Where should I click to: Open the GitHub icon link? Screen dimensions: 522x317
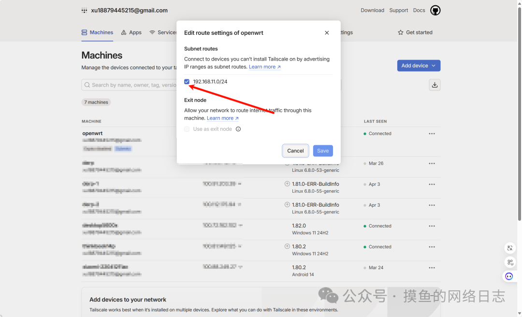click(x=435, y=10)
